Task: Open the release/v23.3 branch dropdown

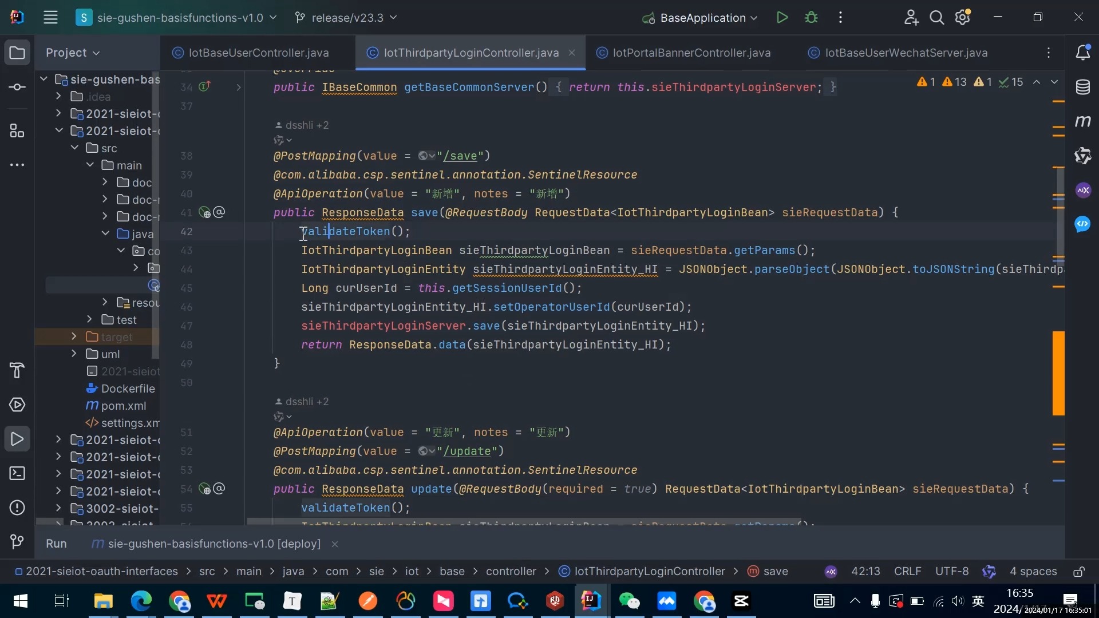Action: coord(346,18)
